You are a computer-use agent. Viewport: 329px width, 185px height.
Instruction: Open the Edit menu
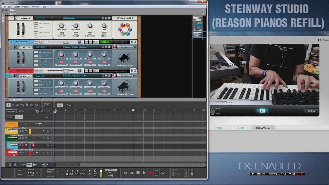[x=10, y=7]
